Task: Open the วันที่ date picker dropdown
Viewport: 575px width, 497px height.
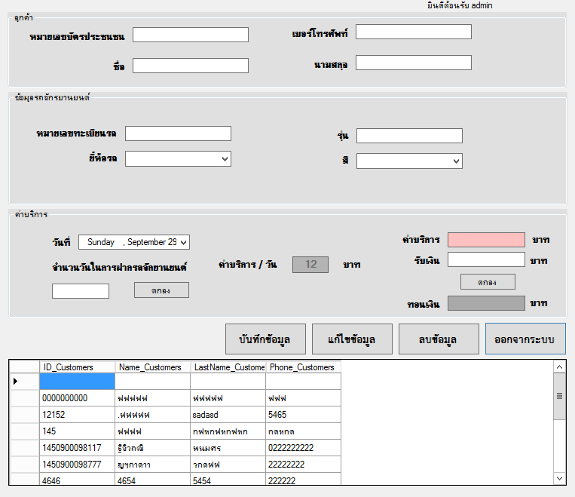Action: point(184,242)
